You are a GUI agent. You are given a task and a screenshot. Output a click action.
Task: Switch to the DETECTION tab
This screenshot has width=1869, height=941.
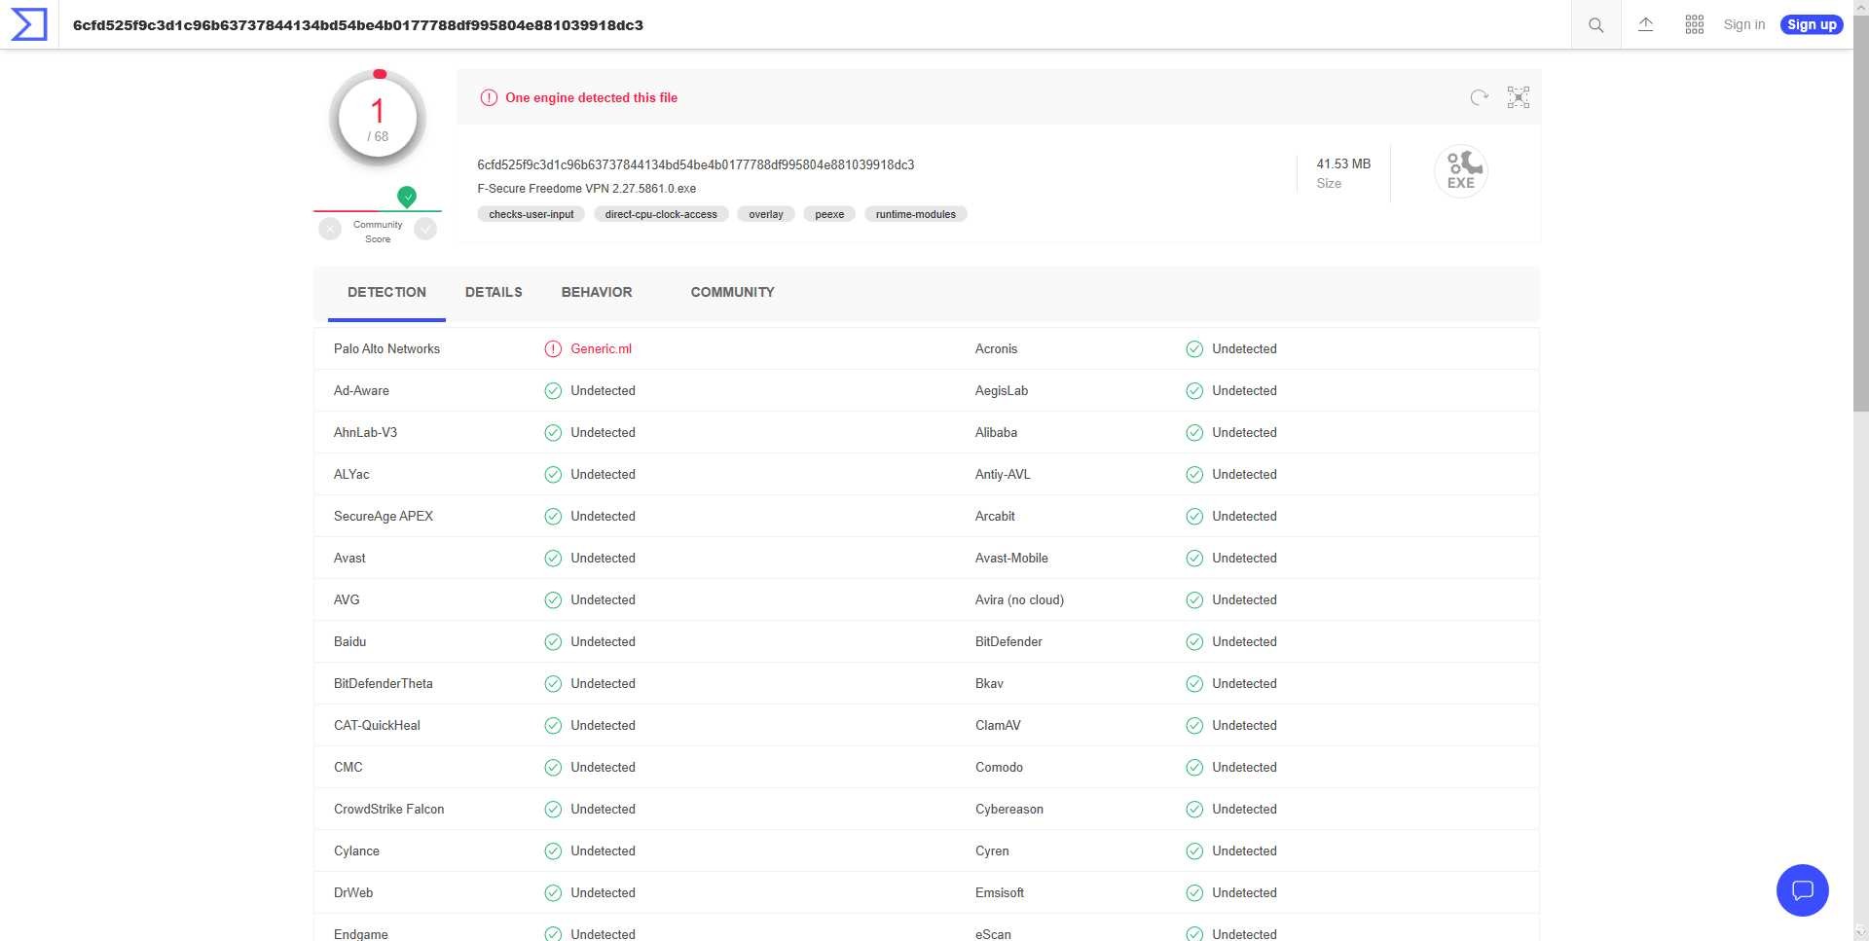click(x=386, y=292)
